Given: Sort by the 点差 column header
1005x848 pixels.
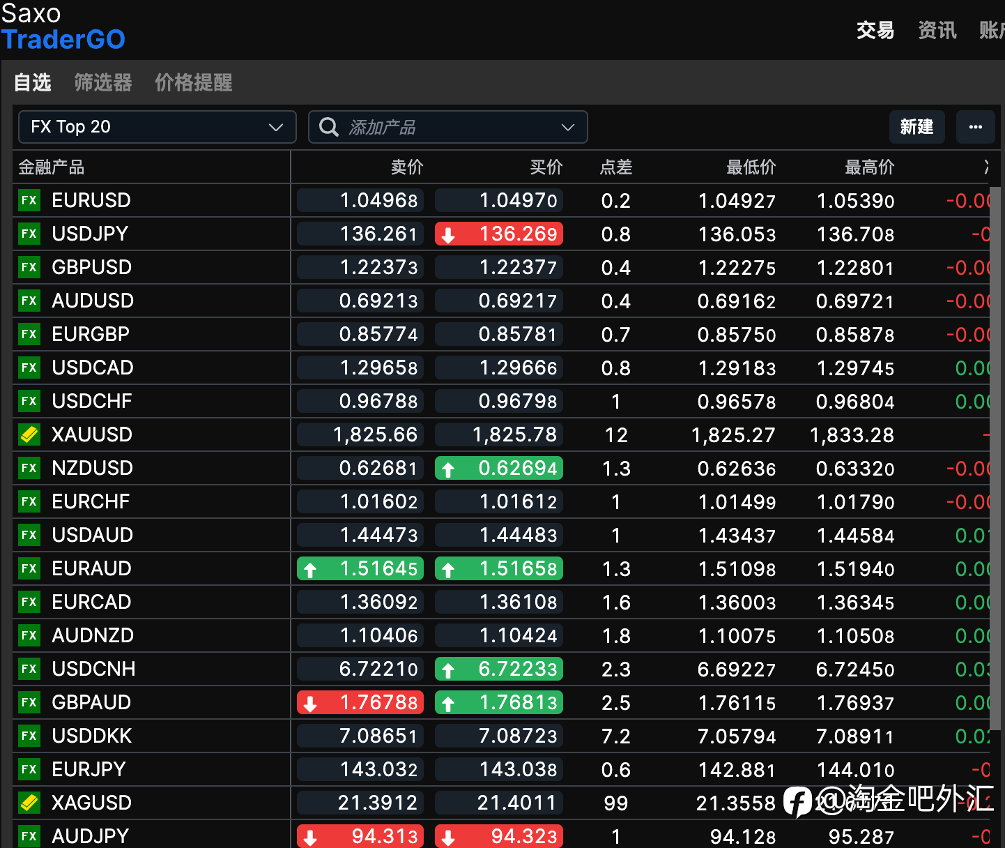Looking at the screenshot, I should pyautogui.click(x=616, y=167).
